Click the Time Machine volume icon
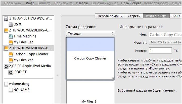This screenshot has height=104, width=182. (x=11, y=37)
